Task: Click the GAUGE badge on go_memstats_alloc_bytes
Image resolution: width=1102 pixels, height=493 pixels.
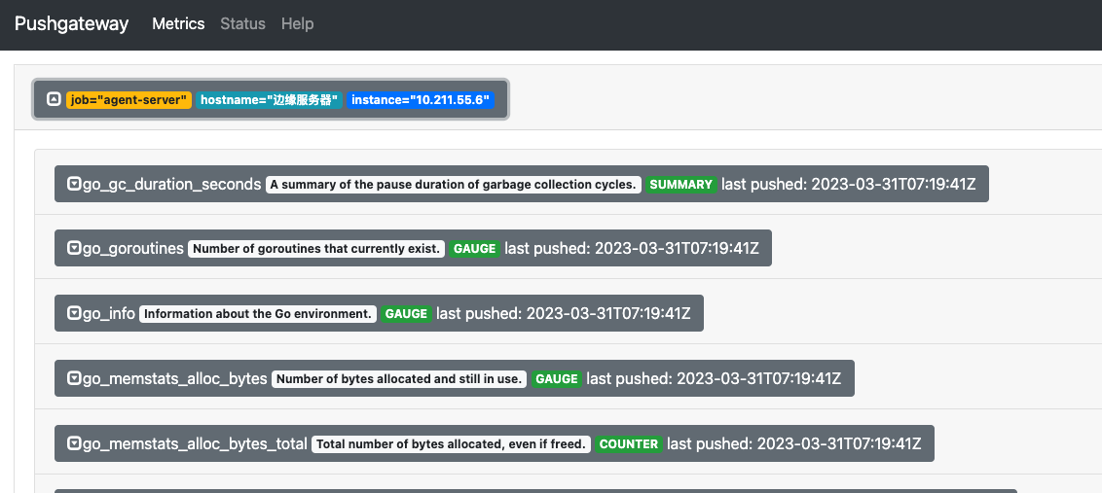Action: (x=557, y=379)
